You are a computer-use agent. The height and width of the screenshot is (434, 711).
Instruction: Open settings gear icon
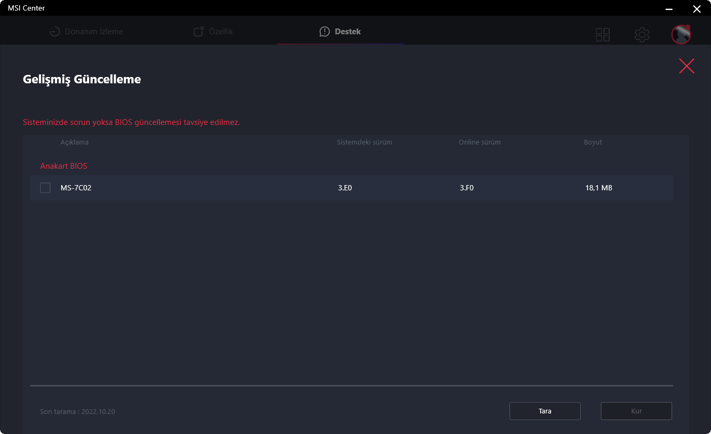[641, 35]
